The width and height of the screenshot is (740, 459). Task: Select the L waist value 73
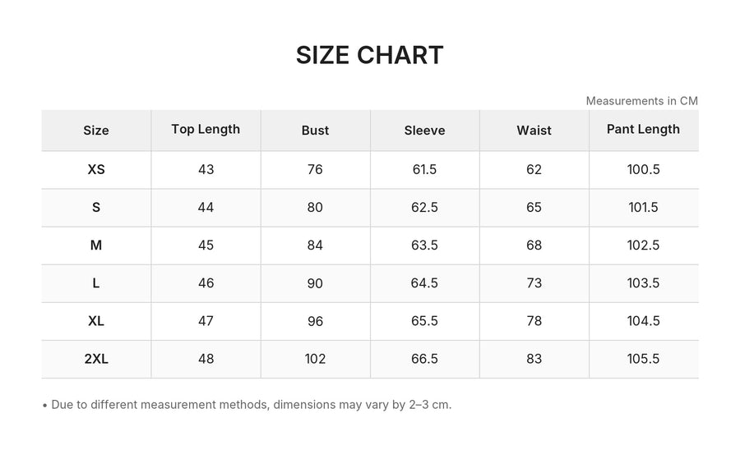(x=534, y=283)
